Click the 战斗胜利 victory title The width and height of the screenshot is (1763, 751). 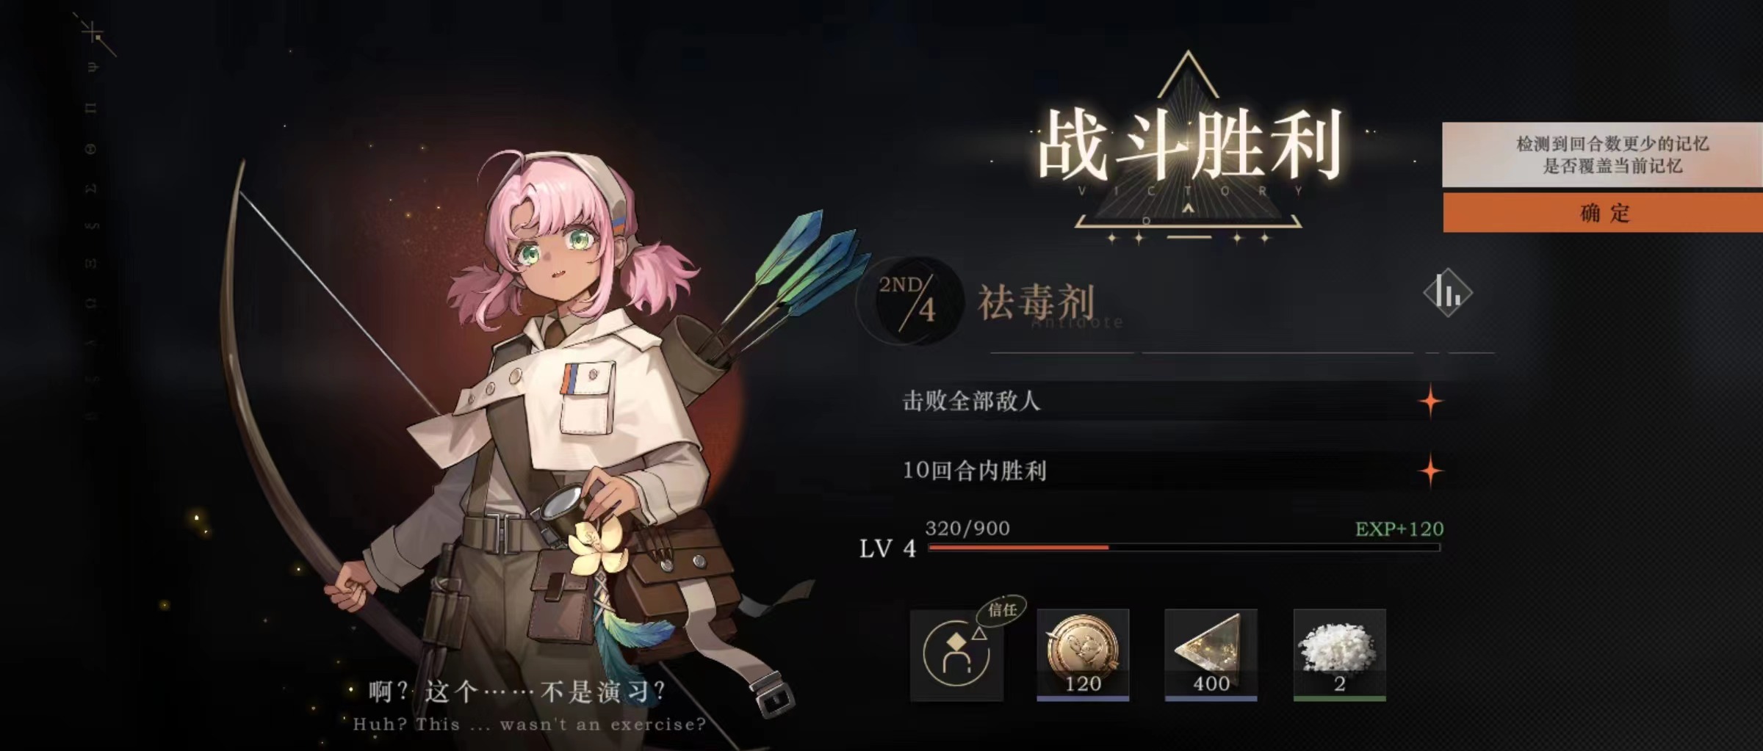[1189, 145]
